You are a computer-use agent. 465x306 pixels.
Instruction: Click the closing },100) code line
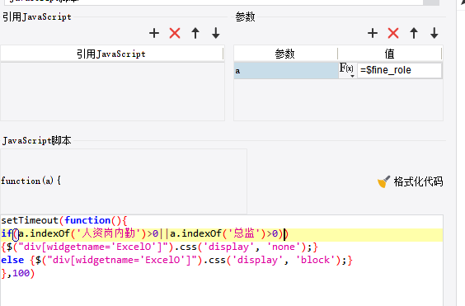(x=18, y=273)
